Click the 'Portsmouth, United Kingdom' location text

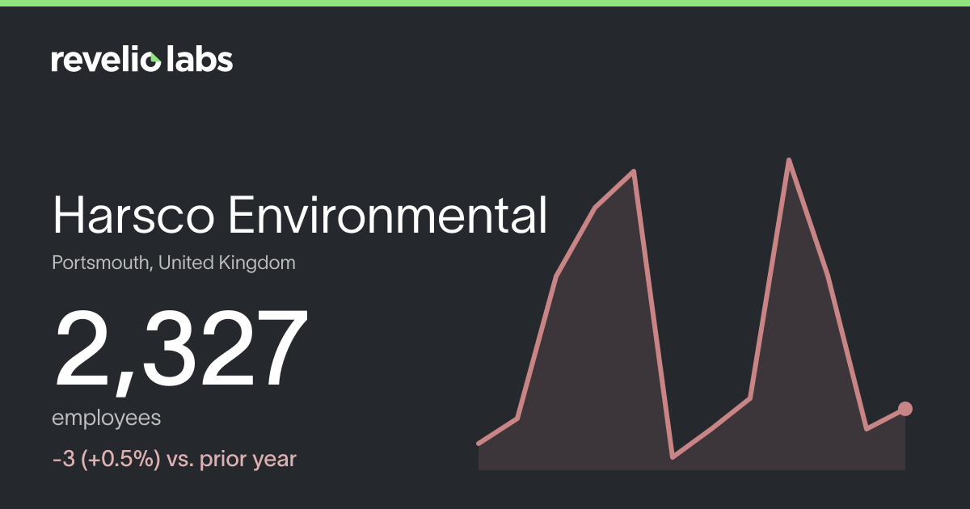174,263
